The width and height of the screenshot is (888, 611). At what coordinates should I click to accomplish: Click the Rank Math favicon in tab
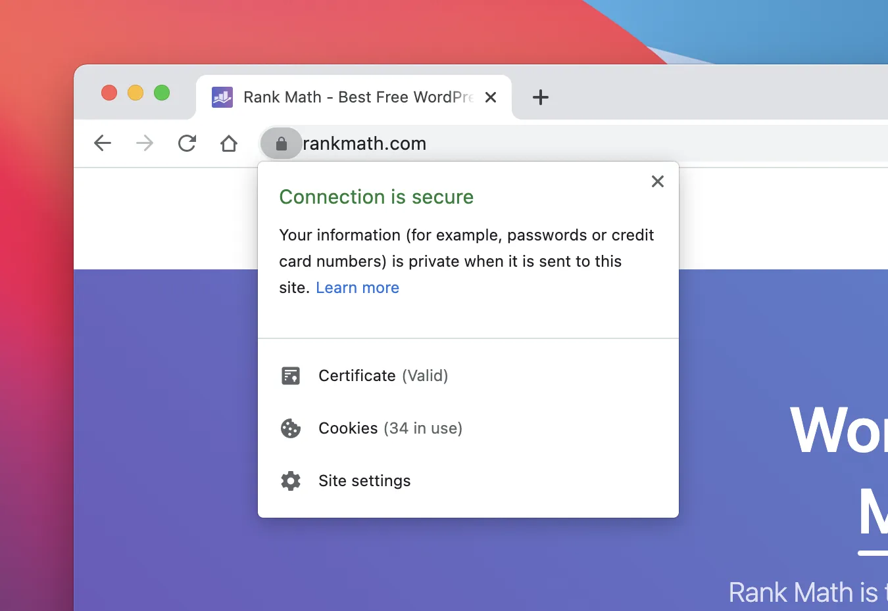(x=222, y=97)
